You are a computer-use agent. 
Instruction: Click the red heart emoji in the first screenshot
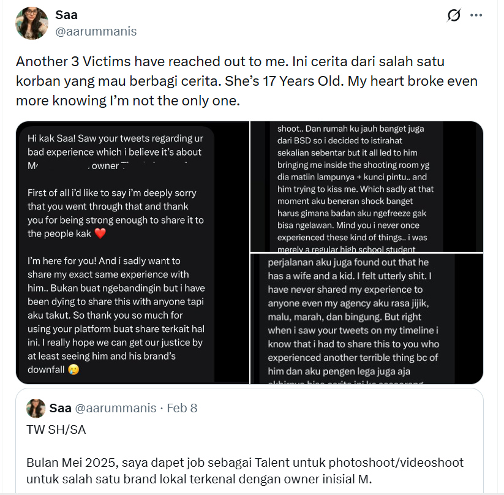[101, 233]
